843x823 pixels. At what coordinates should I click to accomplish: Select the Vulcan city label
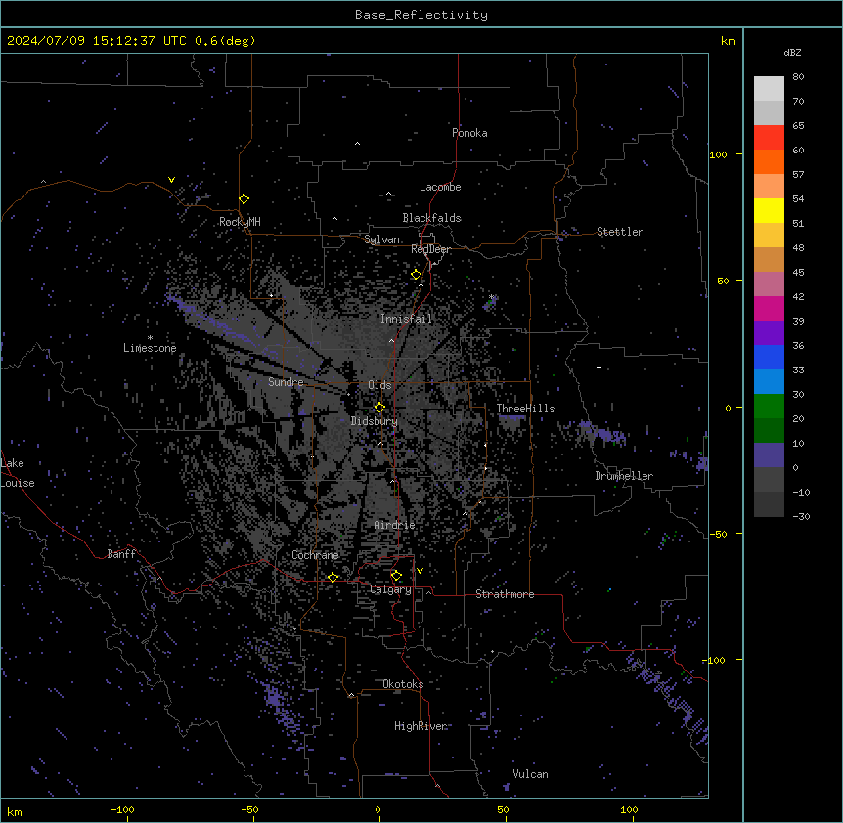point(531,774)
